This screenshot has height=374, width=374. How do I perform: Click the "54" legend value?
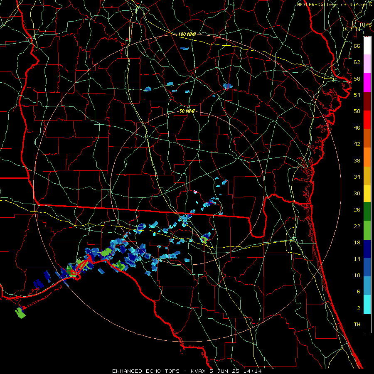pyautogui.click(x=357, y=95)
